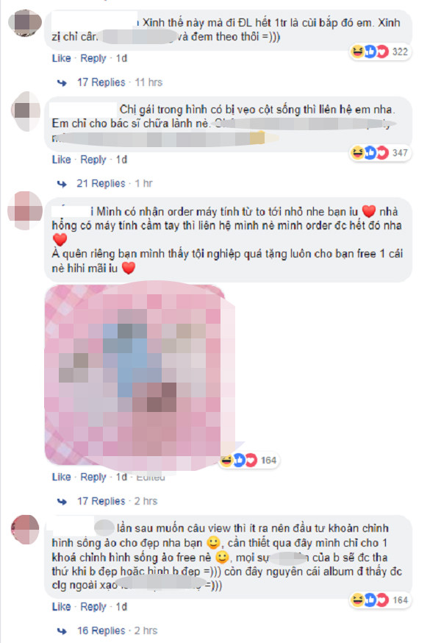Open the pink pixelated image attachment
The height and width of the screenshot is (643, 441).
140,375
